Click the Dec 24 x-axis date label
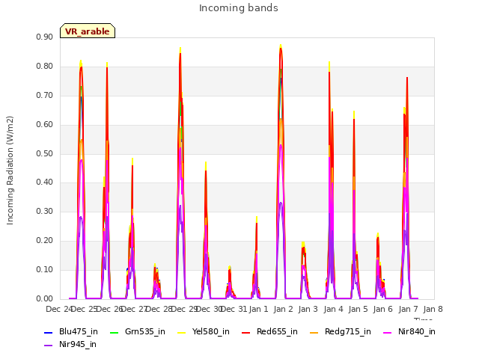This screenshot has height=359, width=479. tap(59, 309)
